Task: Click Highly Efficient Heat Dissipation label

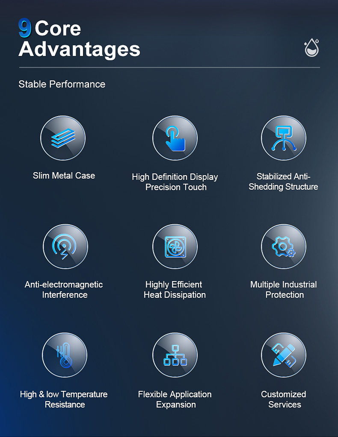Action: pyautogui.click(x=175, y=290)
